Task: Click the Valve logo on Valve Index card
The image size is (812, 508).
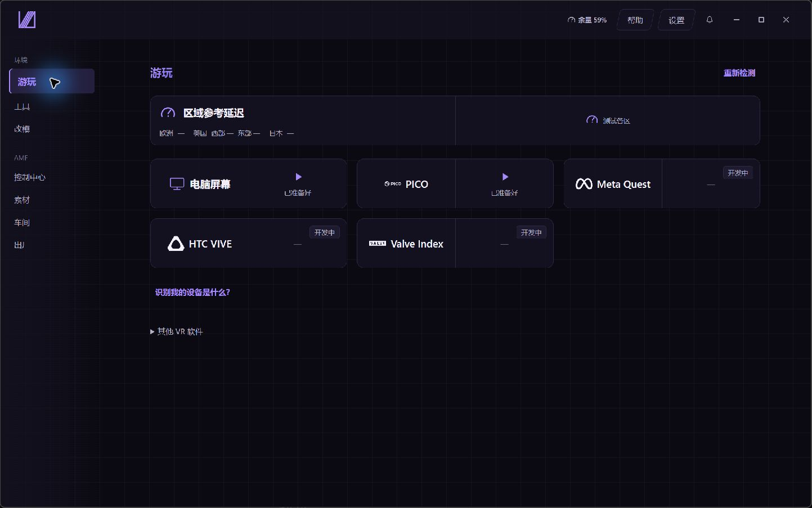Action: [378, 244]
